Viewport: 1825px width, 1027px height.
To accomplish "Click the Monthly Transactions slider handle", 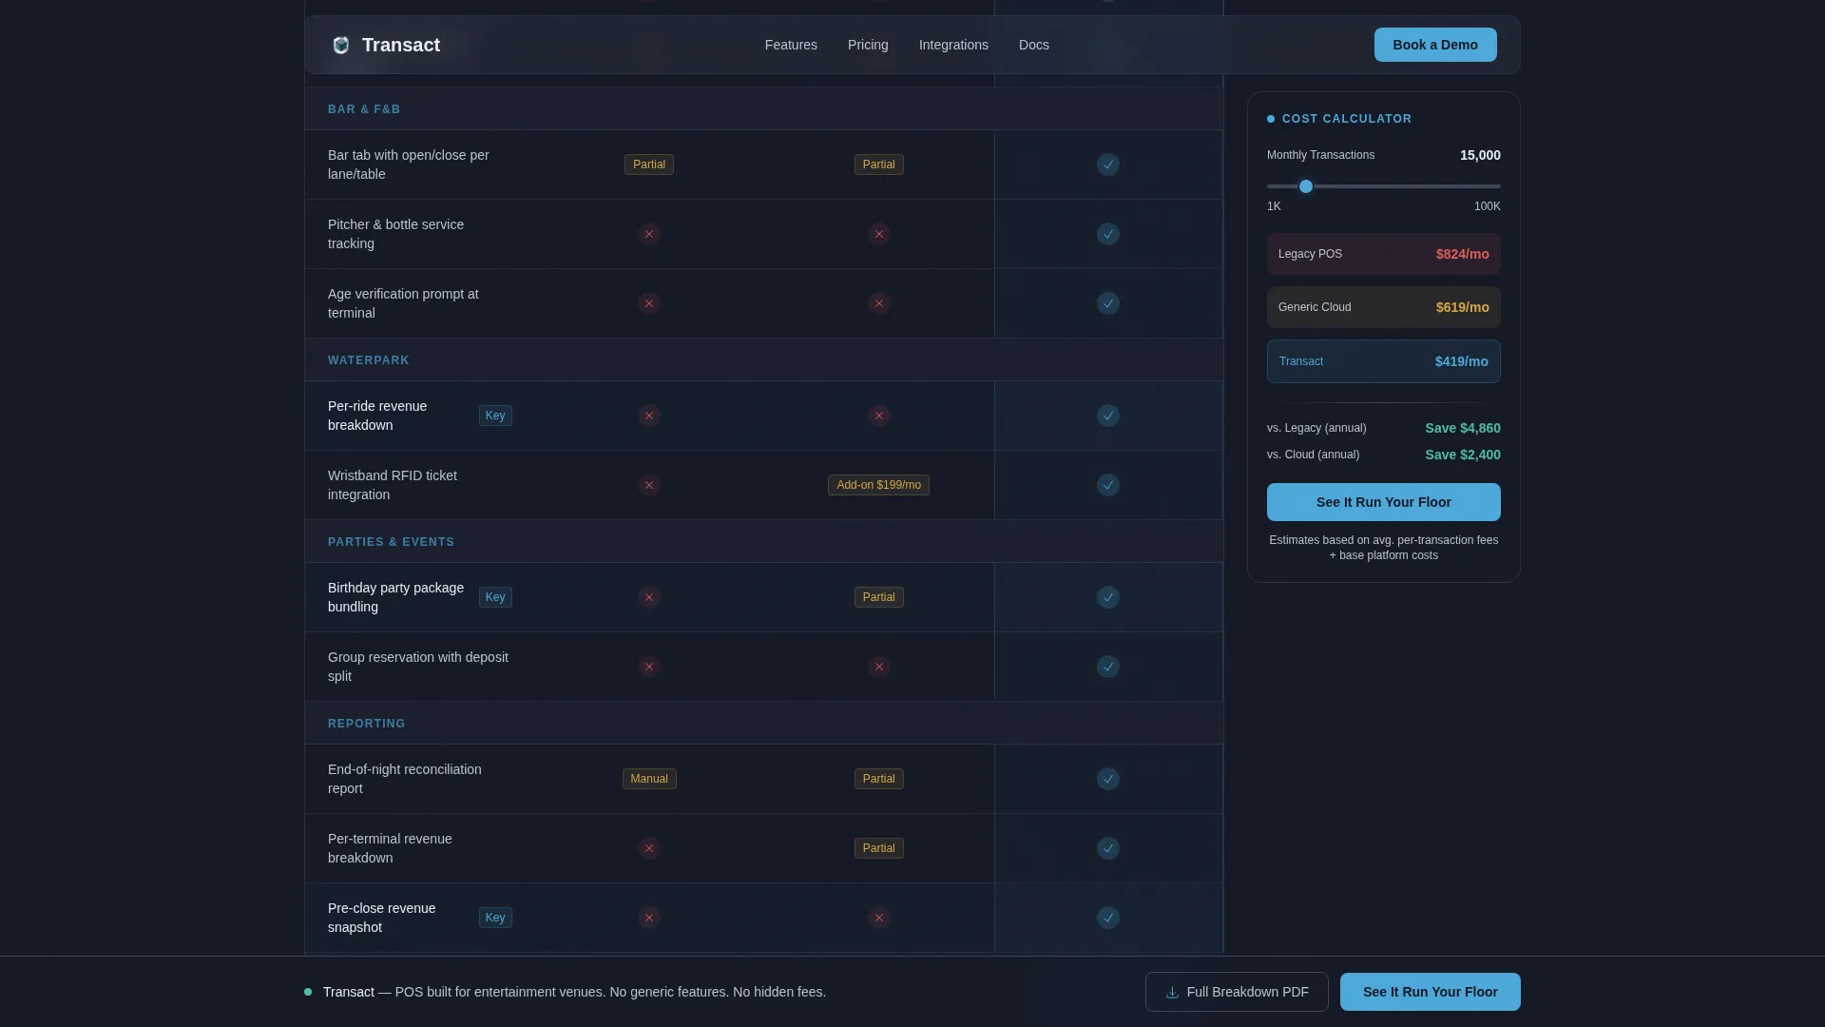I will 1306,186.
